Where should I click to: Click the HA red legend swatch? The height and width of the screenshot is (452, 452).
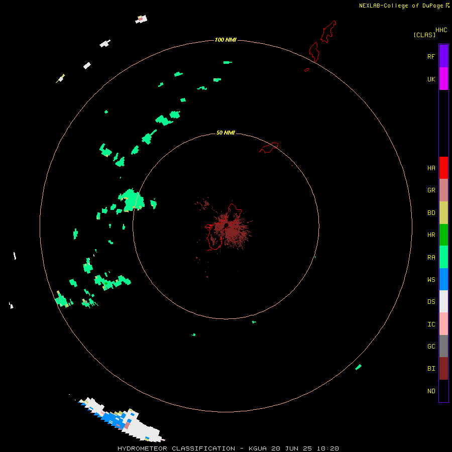click(x=443, y=168)
